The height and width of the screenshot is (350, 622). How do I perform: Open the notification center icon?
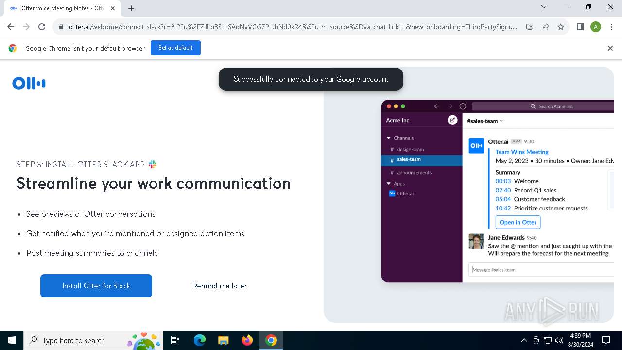(606, 340)
